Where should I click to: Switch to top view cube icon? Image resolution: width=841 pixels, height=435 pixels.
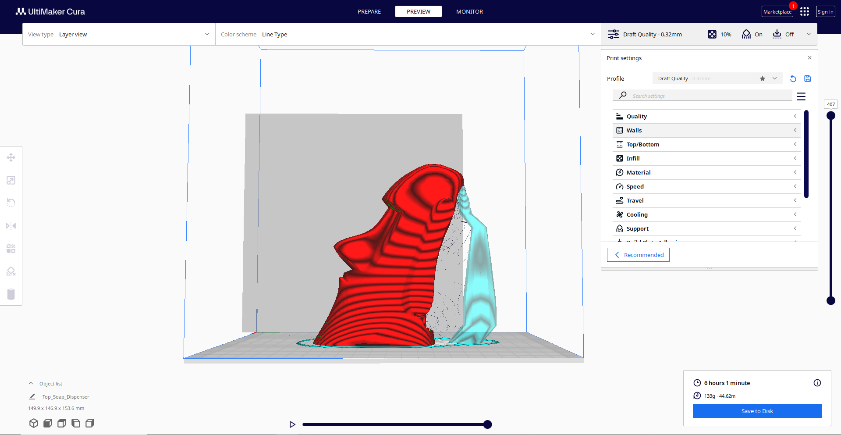tap(62, 423)
